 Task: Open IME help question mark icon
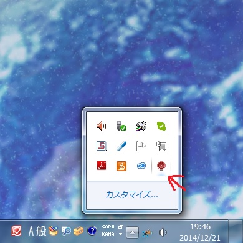coord(92,231)
